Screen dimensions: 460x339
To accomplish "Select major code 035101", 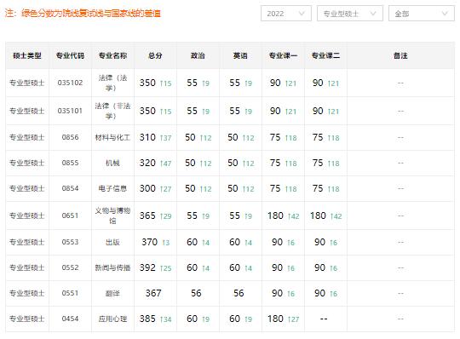I will point(70,111).
